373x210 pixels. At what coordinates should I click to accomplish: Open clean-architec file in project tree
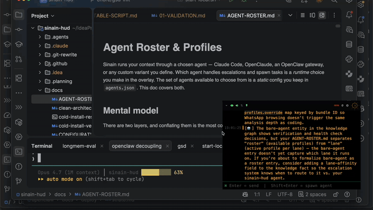click(x=71, y=108)
